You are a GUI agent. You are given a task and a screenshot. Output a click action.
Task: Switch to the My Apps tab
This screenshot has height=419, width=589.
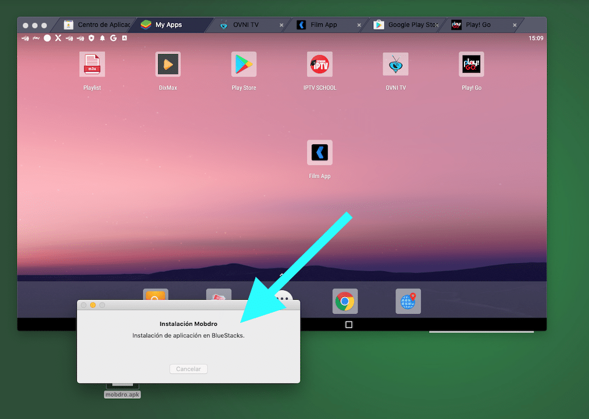(x=168, y=25)
